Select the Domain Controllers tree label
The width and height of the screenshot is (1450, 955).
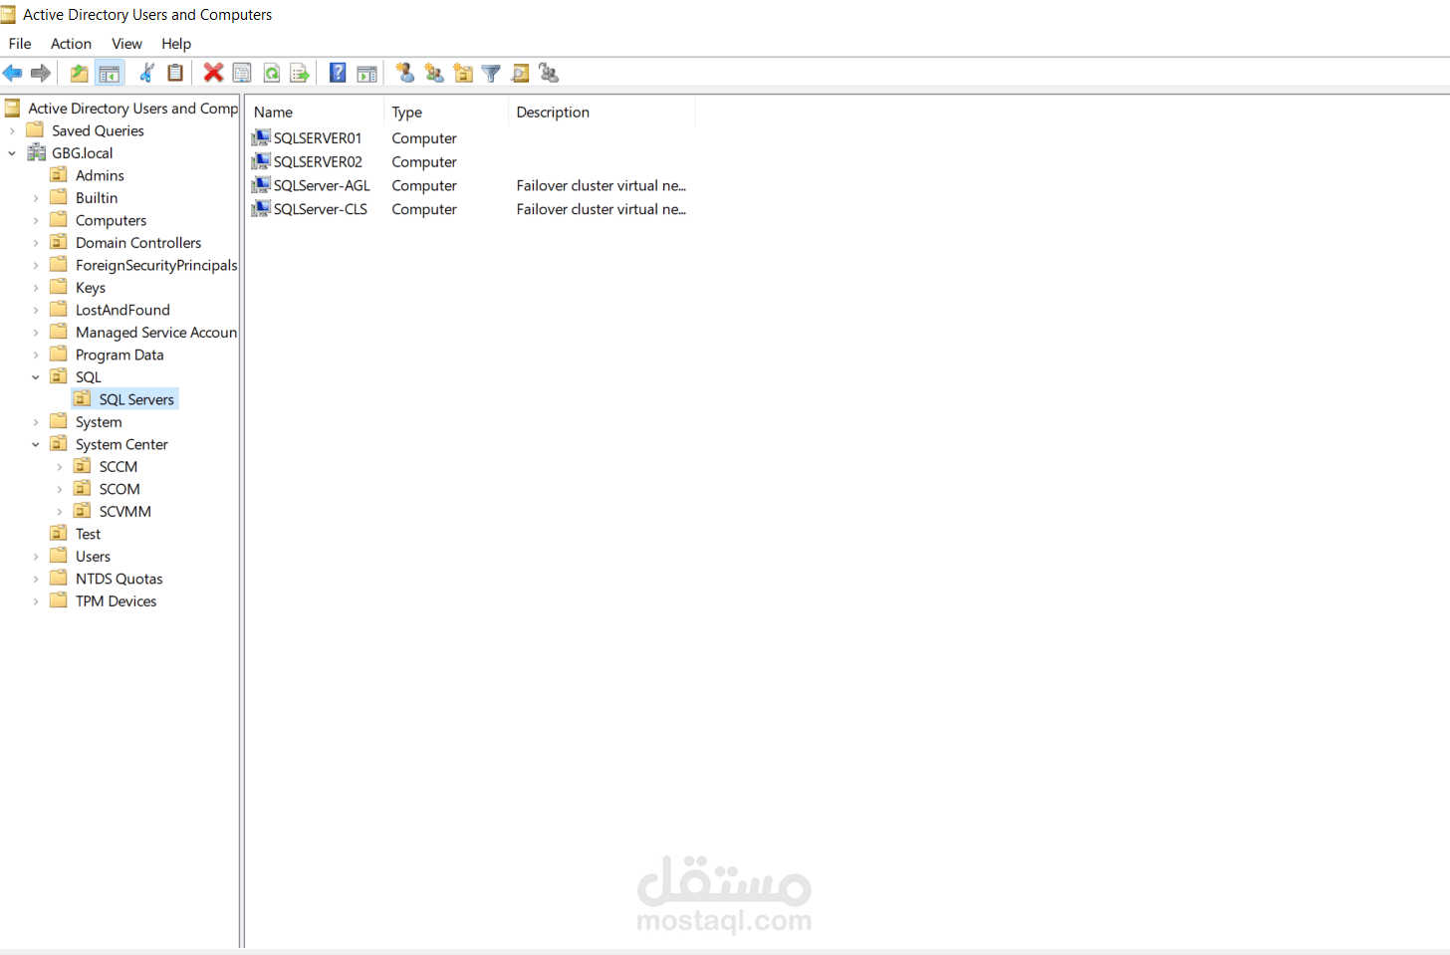(x=138, y=243)
